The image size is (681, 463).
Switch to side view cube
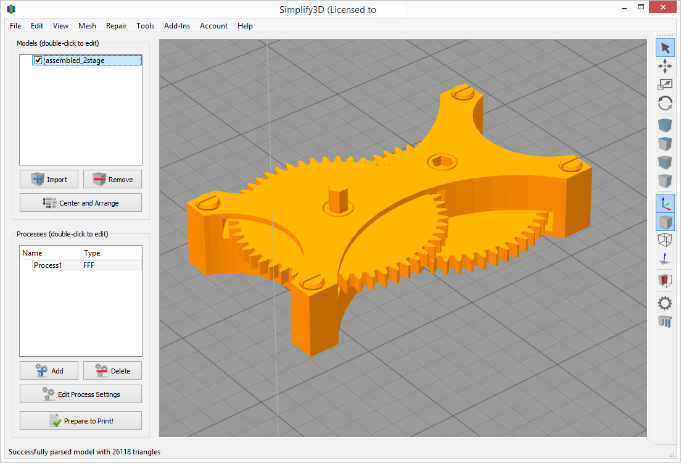coord(665,180)
